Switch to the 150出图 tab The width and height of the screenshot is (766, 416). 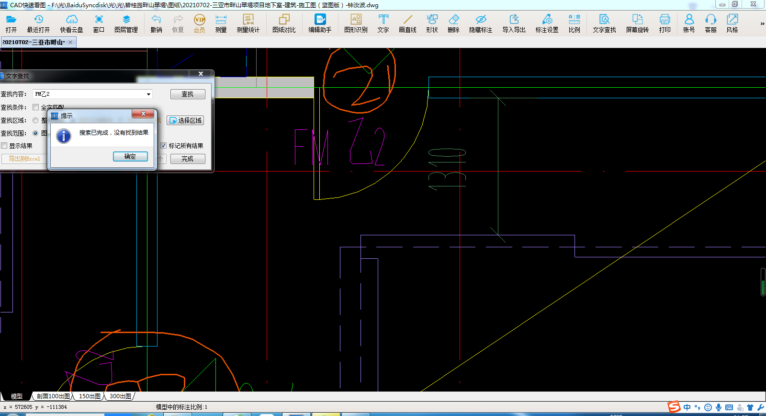tap(90, 396)
